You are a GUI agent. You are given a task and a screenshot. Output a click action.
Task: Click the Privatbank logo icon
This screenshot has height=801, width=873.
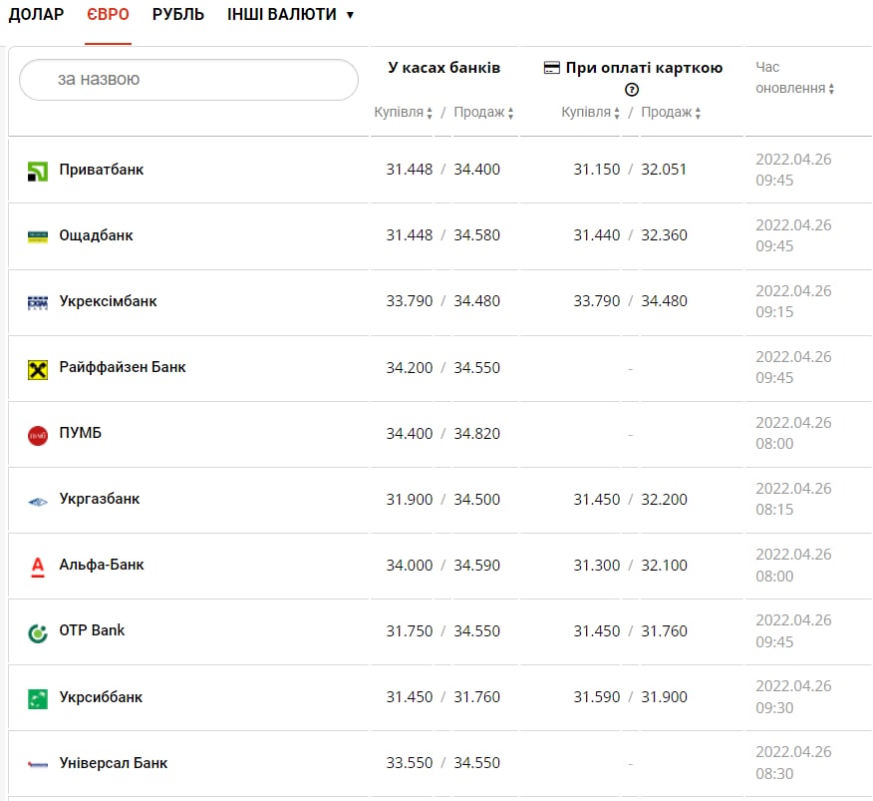tap(38, 172)
